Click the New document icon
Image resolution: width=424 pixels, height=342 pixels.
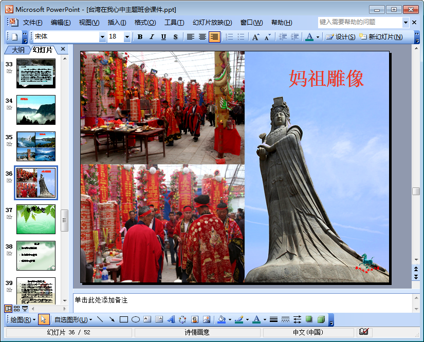point(14,37)
